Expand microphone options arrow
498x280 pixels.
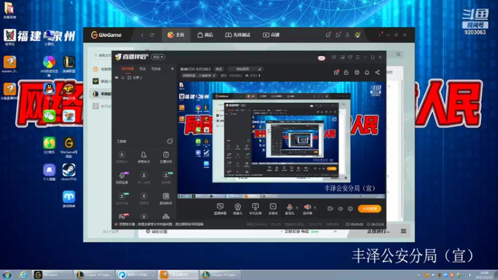pos(297,208)
